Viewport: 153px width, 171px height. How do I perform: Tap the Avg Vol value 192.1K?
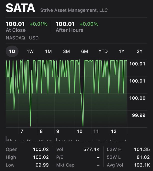tap(142, 165)
